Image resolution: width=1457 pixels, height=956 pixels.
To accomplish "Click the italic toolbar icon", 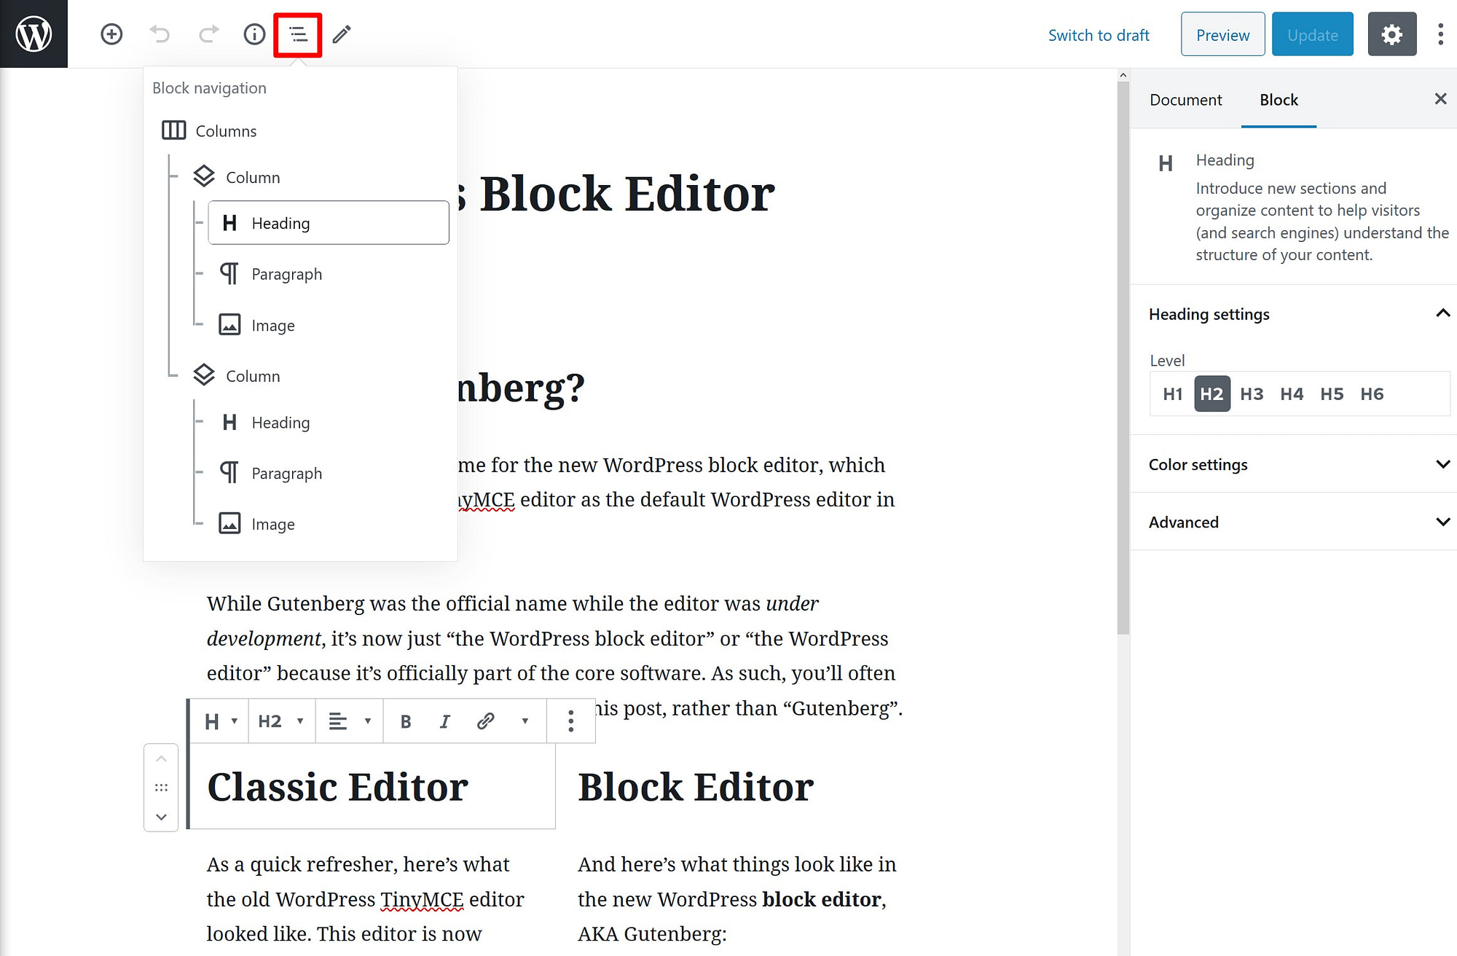I will click(x=444, y=721).
